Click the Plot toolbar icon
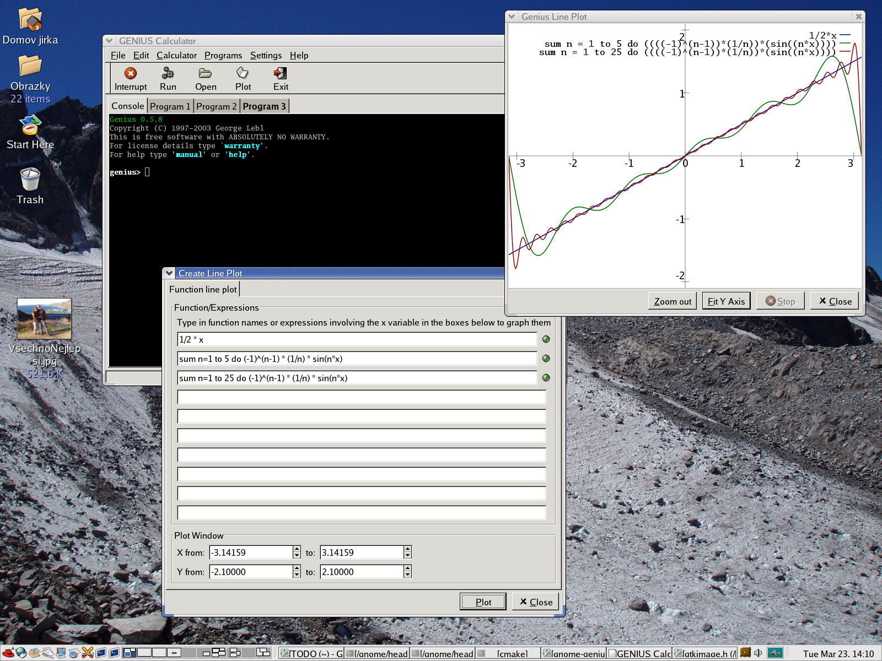Viewport: 882px width, 661px height. pos(243,73)
